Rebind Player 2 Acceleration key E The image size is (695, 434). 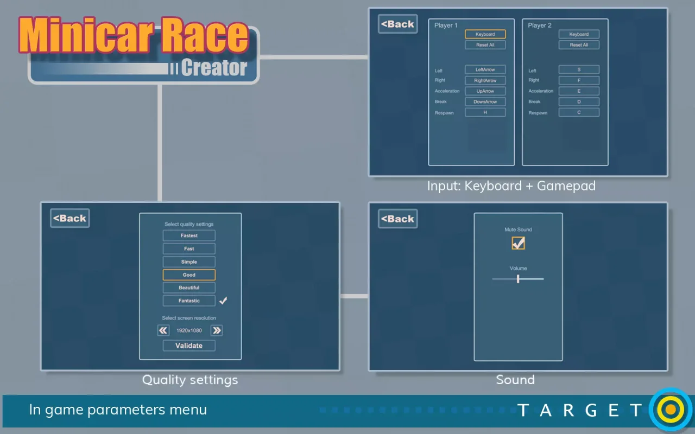[x=579, y=91]
